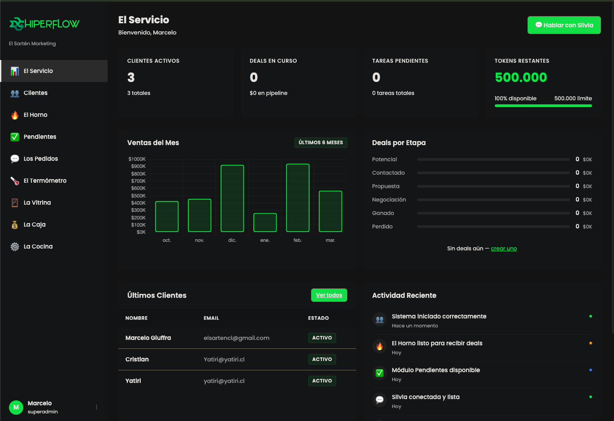Click the ACTIVO badge in Yatiri row
Screen dimensions: 614x421
(322, 381)
